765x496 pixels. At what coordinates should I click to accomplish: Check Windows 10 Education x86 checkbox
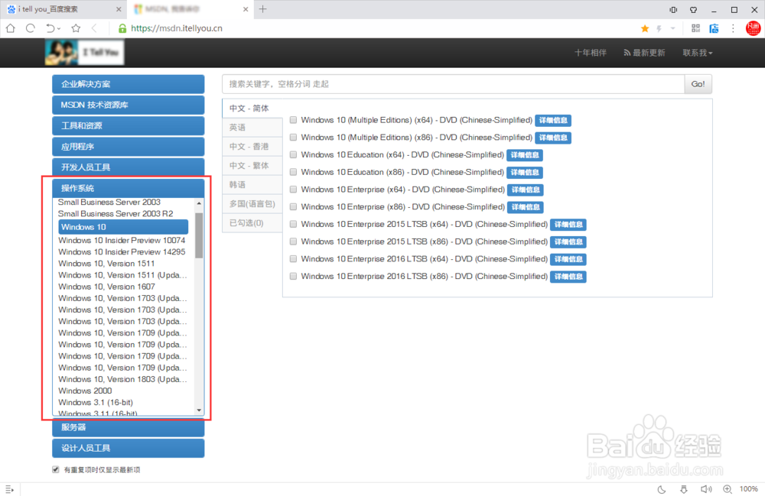tap(293, 172)
